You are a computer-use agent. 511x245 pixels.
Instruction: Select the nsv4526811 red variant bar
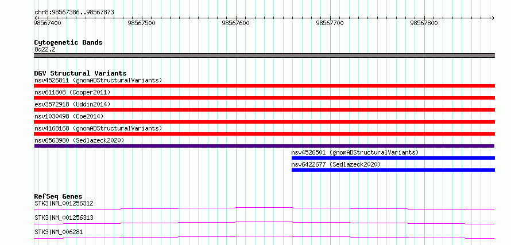tap(265, 86)
